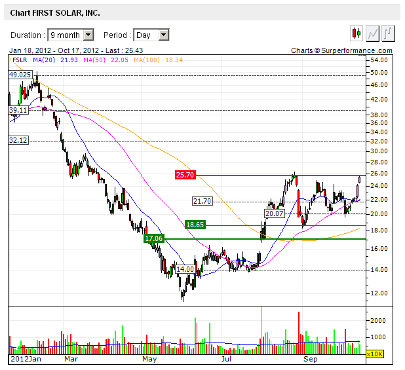Click the red 25.70 resistance label
The width and height of the screenshot is (405, 370).
pyautogui.click(x=185, y=175)
